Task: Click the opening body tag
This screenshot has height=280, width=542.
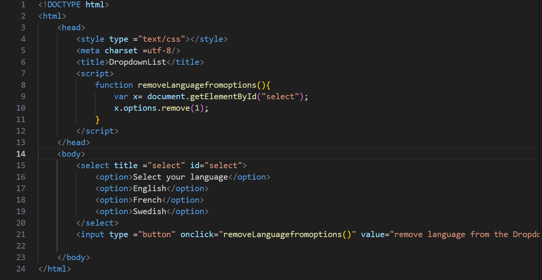Action: pos(71,154)
